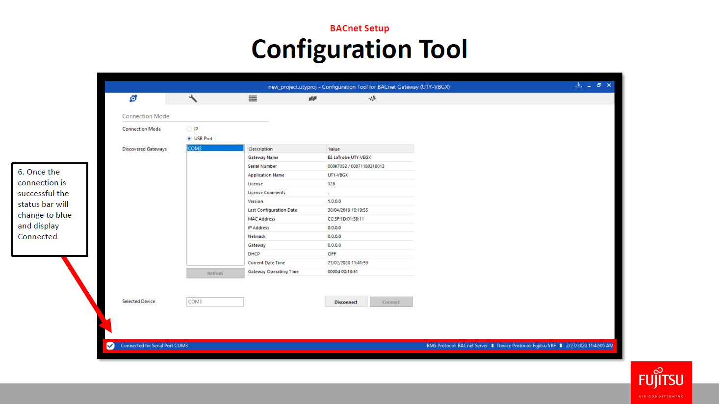Screen dimensions: 719x404
Task: Click 'Connected to: Serial Port COM3' status text
Action: (x=154, y=346)
